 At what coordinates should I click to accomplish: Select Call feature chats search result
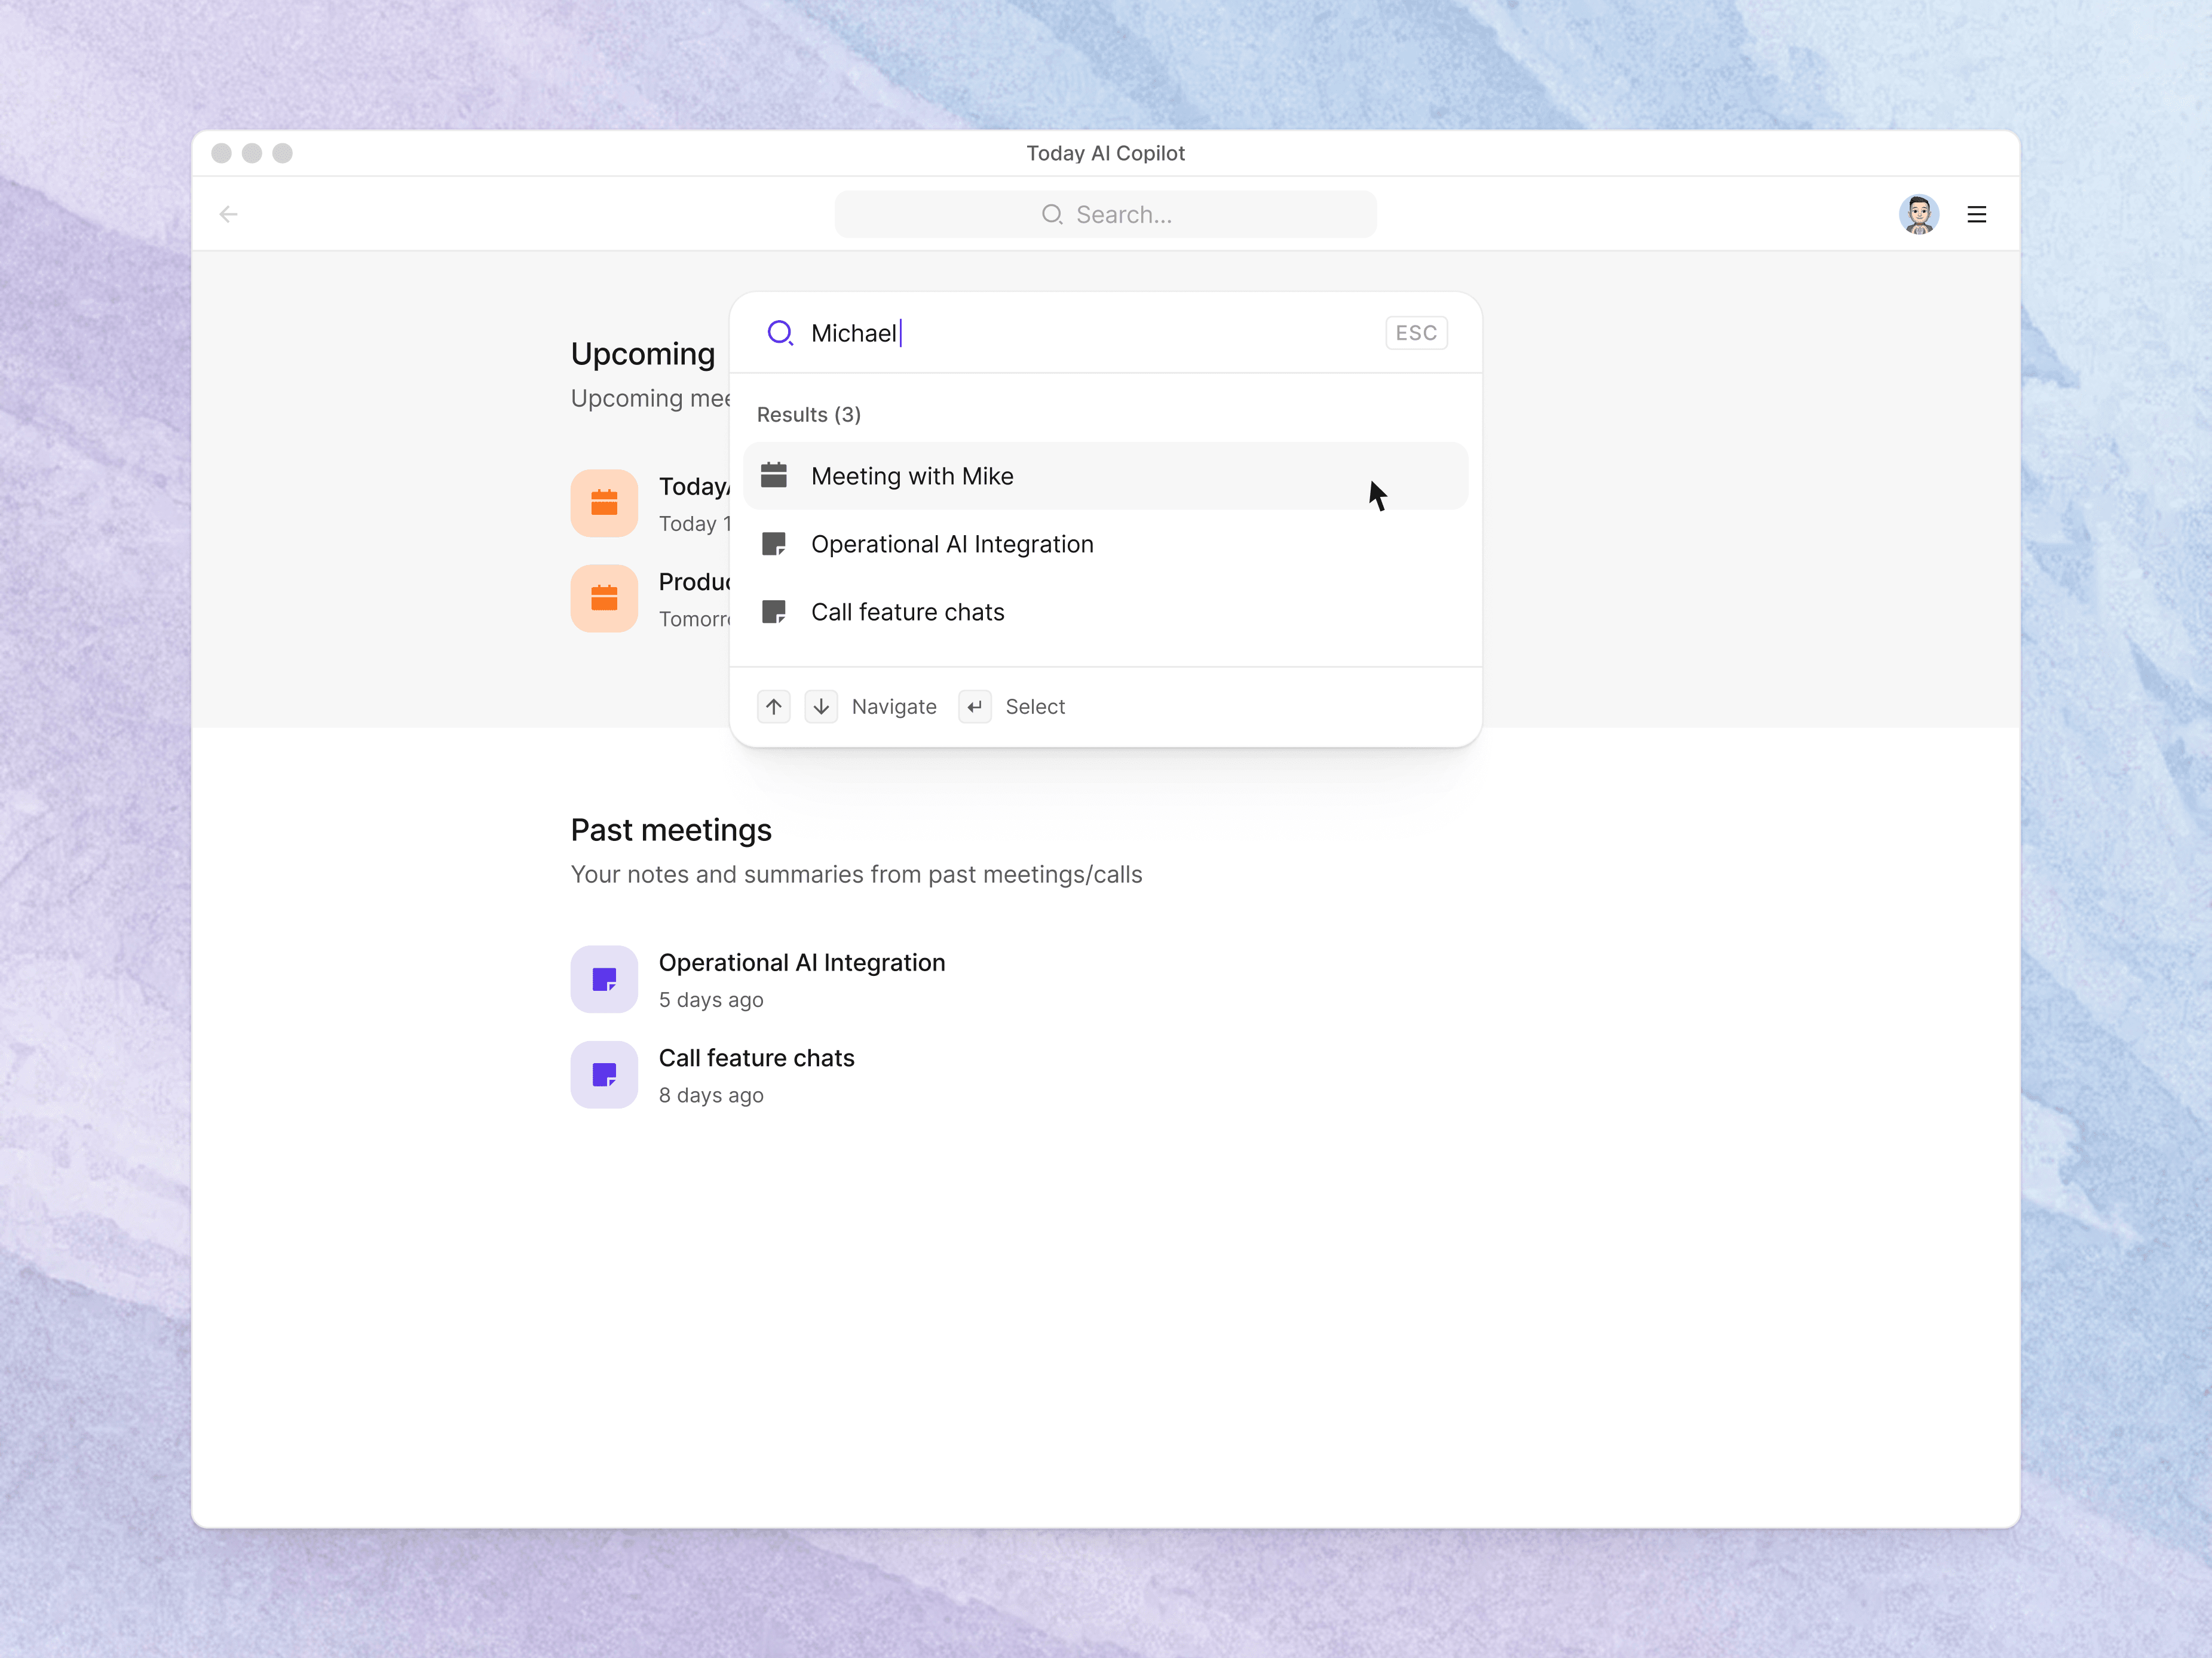(x=907, y=612)
